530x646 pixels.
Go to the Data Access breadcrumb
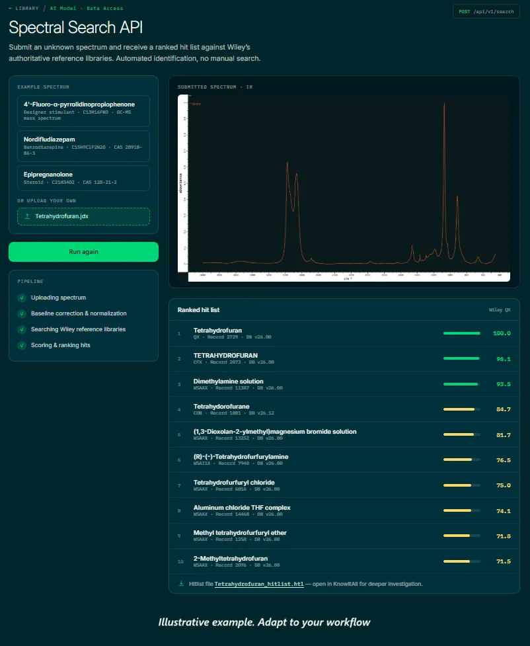tap(104, 8)
